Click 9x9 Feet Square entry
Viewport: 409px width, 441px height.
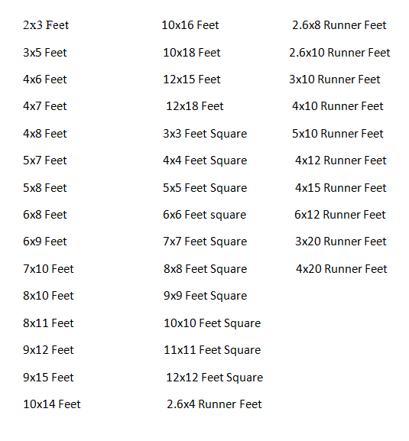point(206,296)
